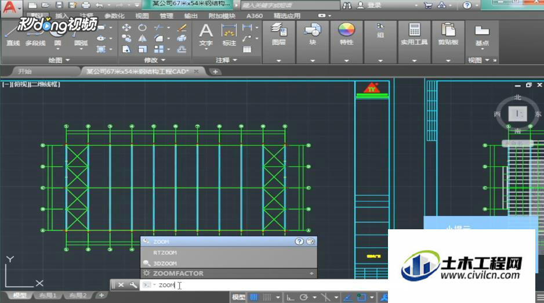
Task: Click the linear dimension icon
Action: tap(247, 27)
